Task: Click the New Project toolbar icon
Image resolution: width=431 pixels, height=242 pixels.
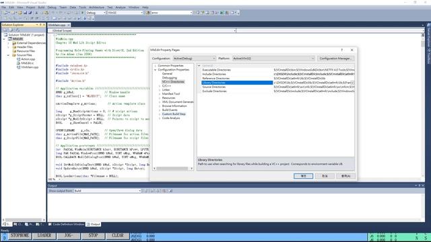Action: (5, 13)
